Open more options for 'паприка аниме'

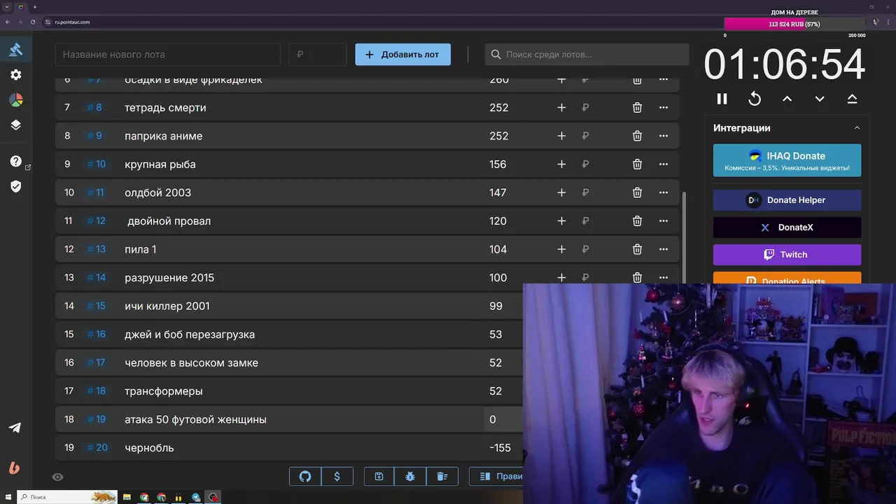point(664,136)
